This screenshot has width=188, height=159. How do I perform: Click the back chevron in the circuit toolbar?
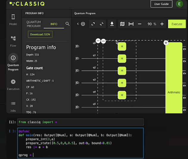pos(78,24)
